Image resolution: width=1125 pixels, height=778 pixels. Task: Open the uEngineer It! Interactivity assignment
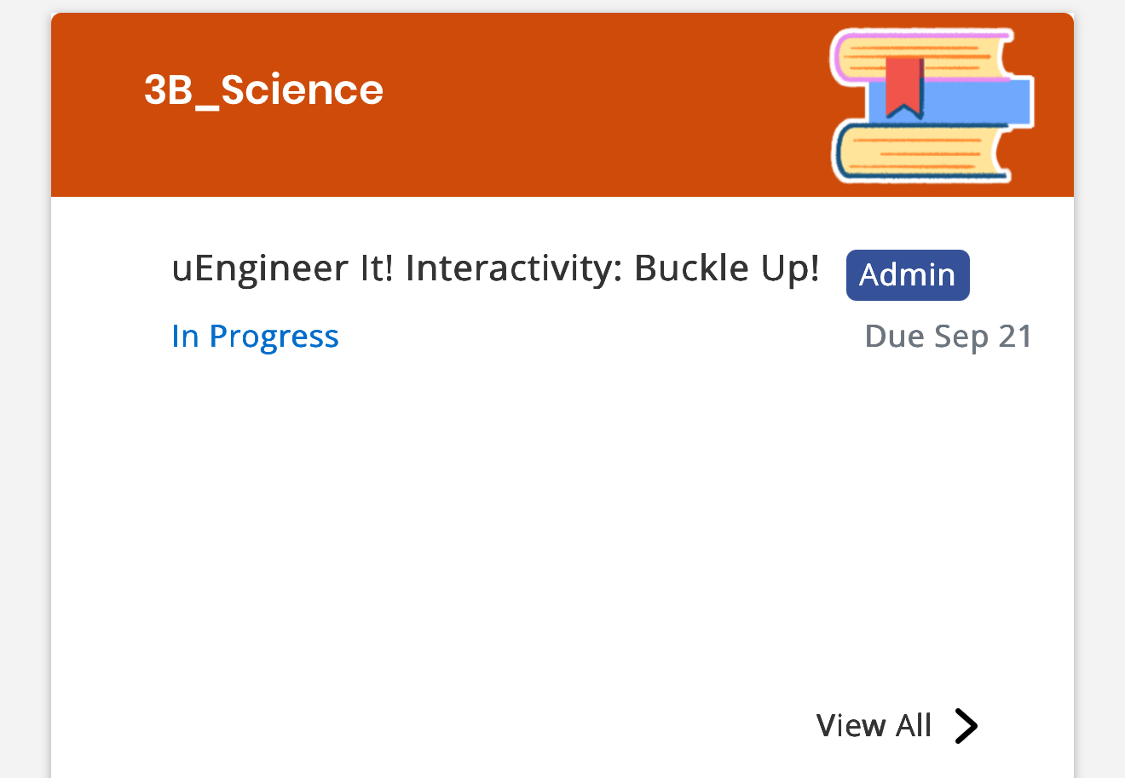(494, 268)
